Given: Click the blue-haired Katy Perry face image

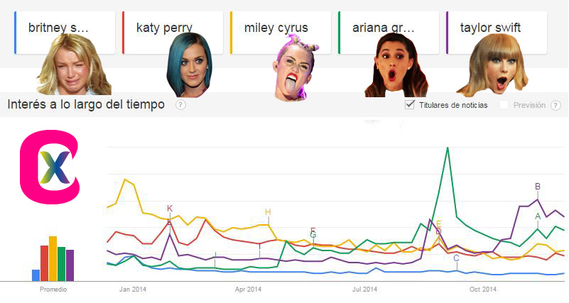Looking at the screenshot, I should [x=188, y=65].
